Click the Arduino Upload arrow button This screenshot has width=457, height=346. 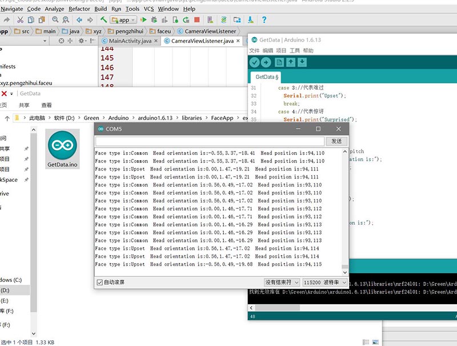[x=266, y=62]
